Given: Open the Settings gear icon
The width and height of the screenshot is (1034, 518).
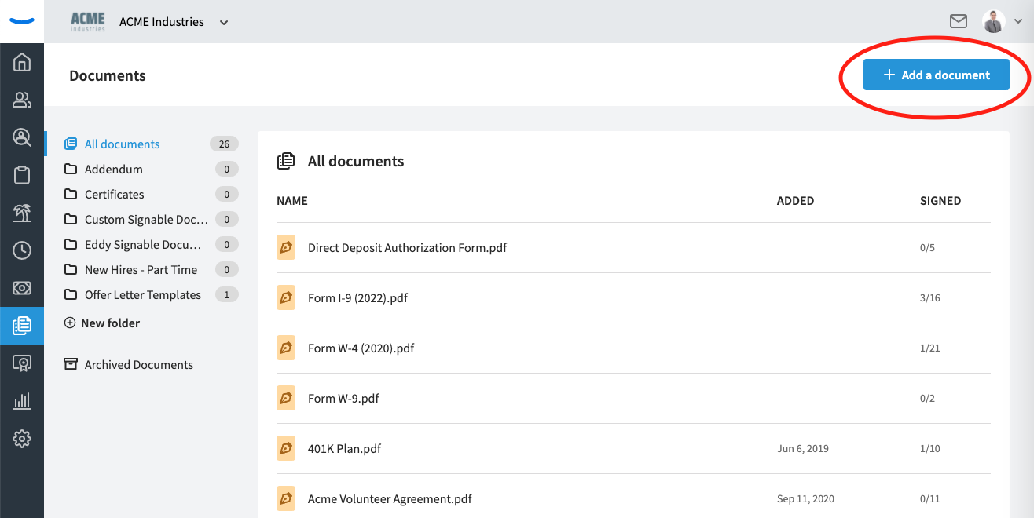Looking at the screenshot, I should coord(21,439).
